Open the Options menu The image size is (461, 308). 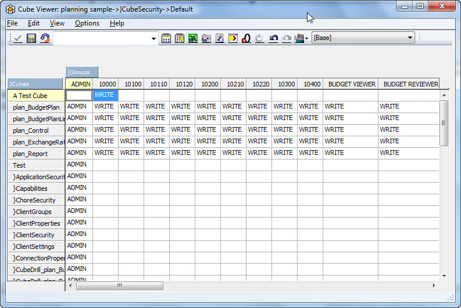pos(87,23)
